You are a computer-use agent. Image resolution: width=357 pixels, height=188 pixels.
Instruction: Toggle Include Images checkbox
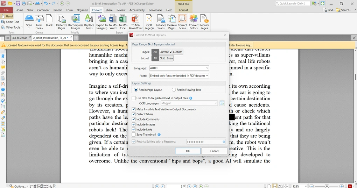134,124
